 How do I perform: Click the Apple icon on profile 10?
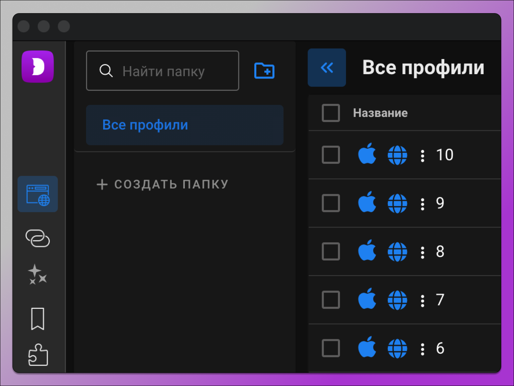[367, 155]
